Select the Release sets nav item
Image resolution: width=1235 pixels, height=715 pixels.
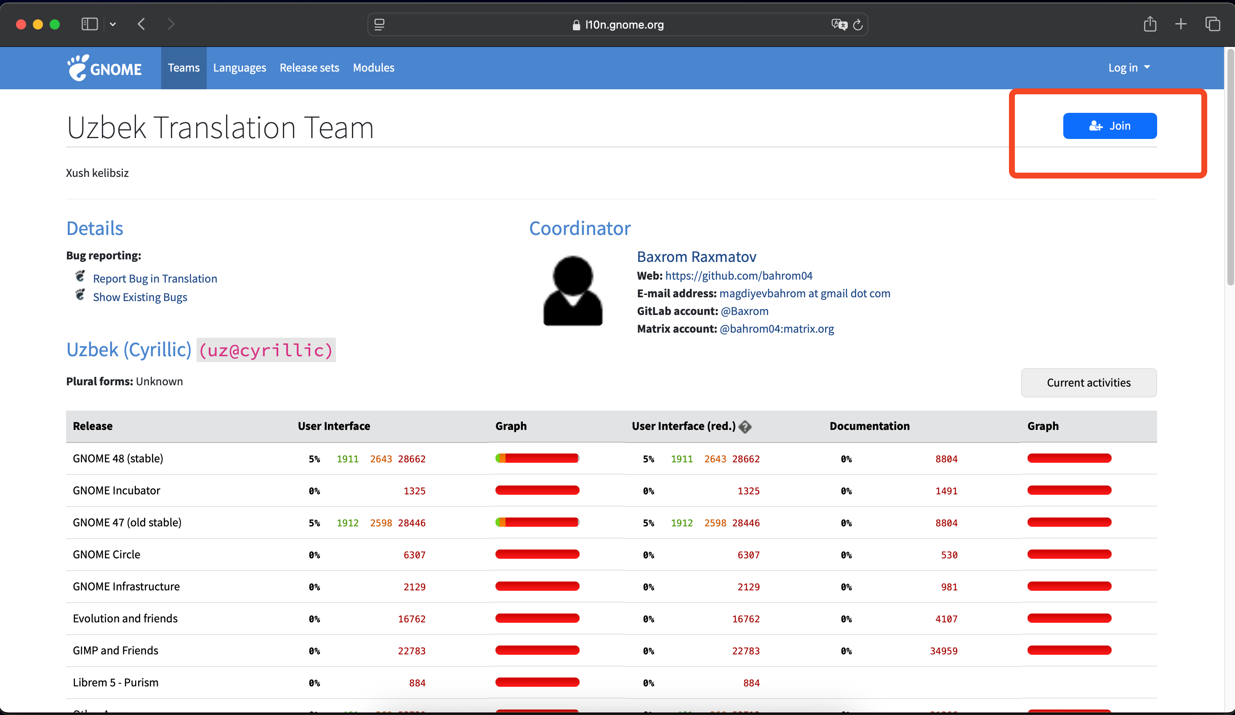[309, 68]
